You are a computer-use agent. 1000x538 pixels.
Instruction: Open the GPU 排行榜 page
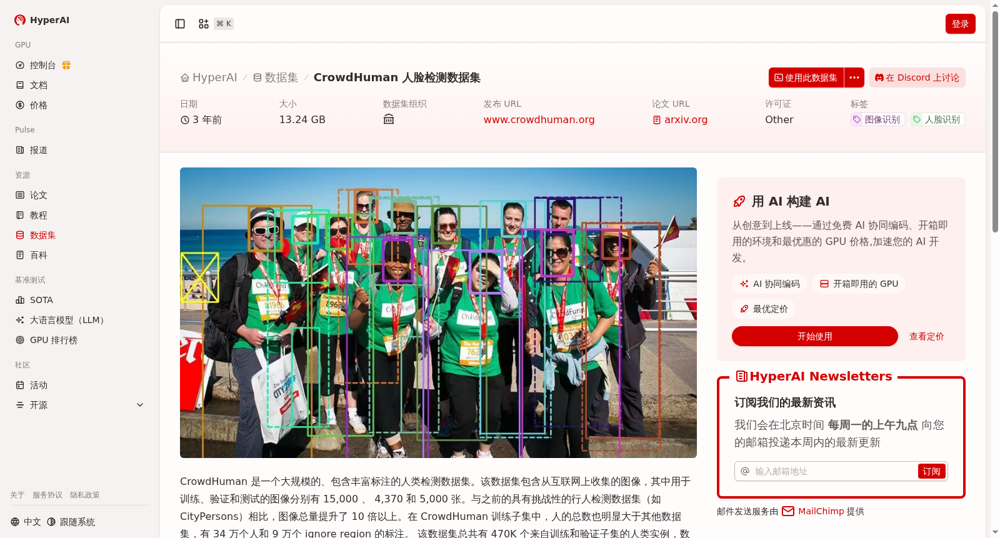(x=80, y=340)
